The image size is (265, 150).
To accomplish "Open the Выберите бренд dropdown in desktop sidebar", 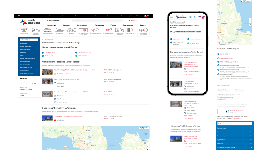I will (x=29, y=40).
